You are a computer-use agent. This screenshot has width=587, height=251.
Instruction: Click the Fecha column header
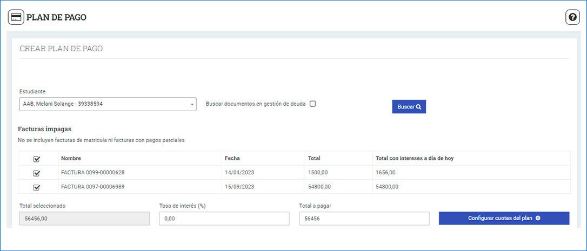(232, 158)
